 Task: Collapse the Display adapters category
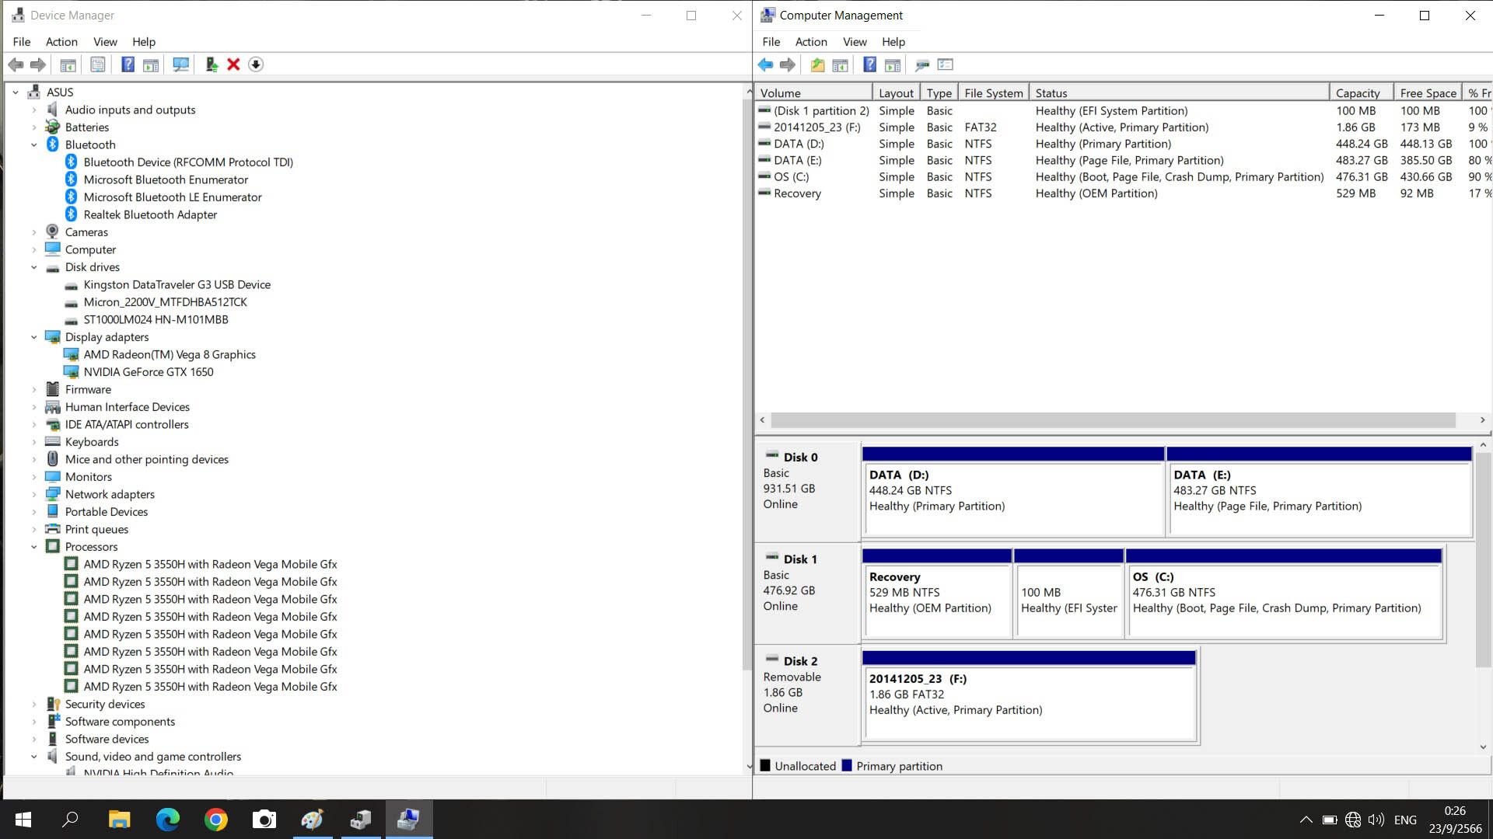click(34, 337)
